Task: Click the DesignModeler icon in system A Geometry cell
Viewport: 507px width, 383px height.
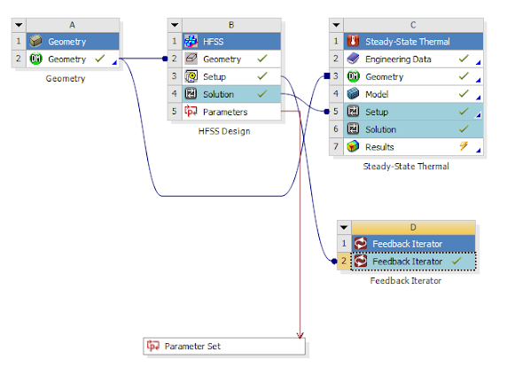Action: [35, 59]
